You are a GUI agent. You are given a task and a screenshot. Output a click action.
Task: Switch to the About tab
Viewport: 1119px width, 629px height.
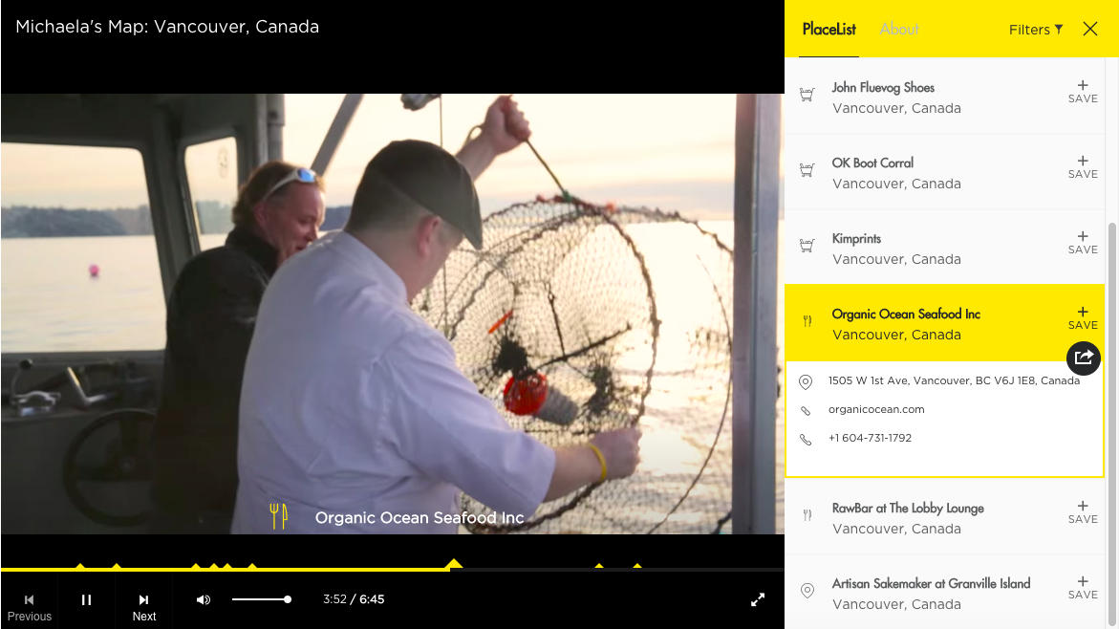898,30
